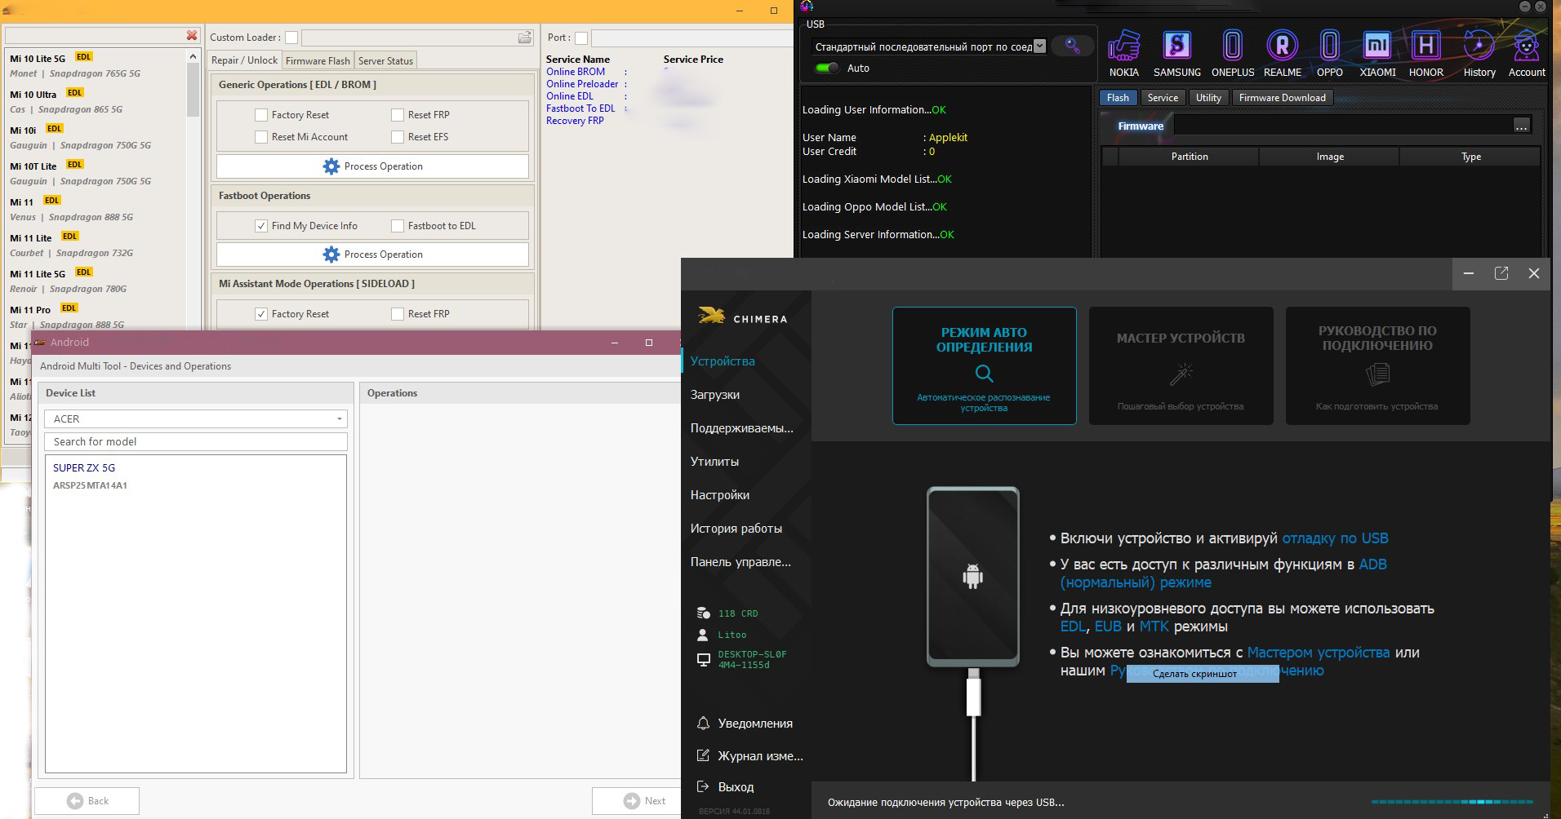Viewport: 1561px width, 819px height.
Task: Select SUPER ZX 5G in device list
Action: pyautogui.click(x=84, y=468)
